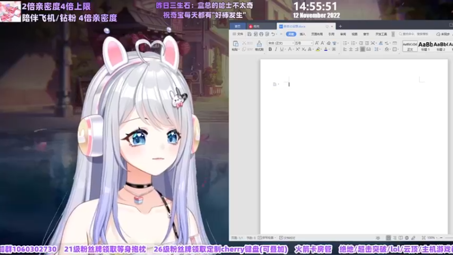Screen dimensions: 453x255
Task: Increase font size with larger A icon
Action: click(317, 43)
